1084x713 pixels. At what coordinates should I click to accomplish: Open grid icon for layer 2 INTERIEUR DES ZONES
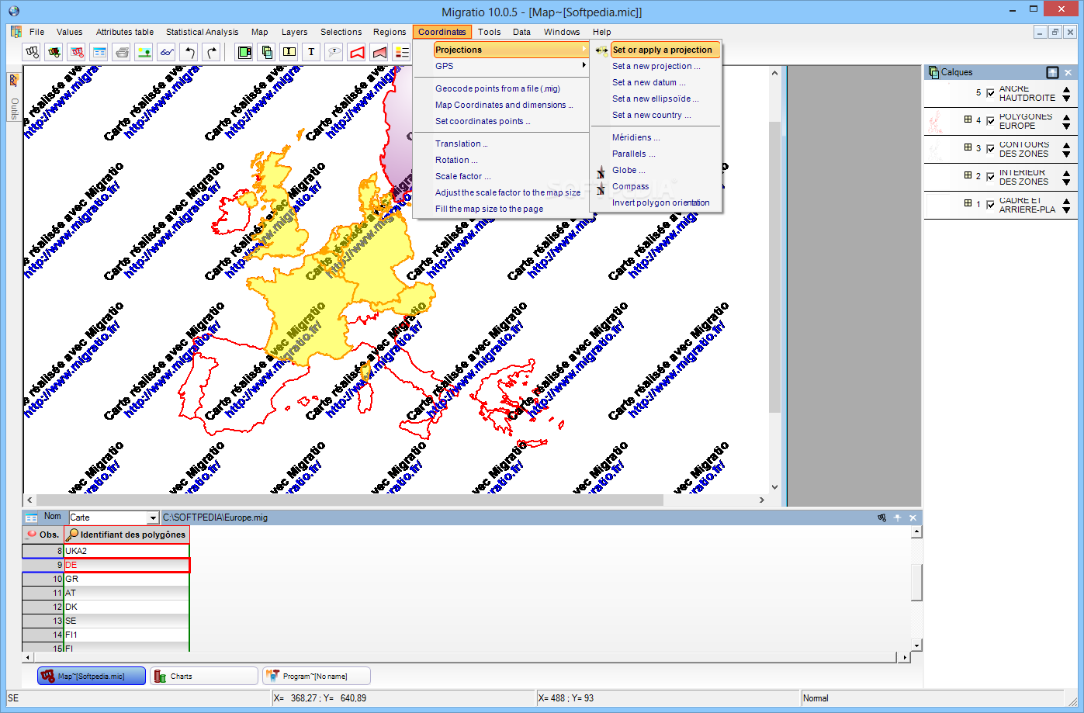[968, 175]
